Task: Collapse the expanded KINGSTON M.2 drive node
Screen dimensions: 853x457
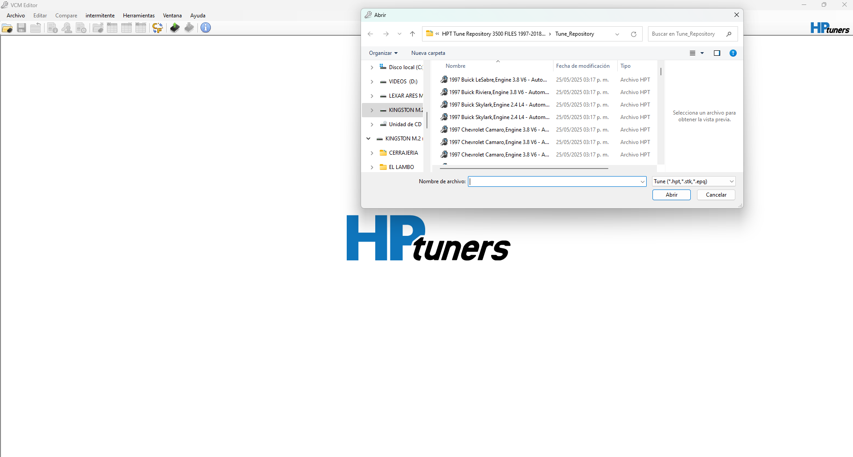Action: click(369, 139)
